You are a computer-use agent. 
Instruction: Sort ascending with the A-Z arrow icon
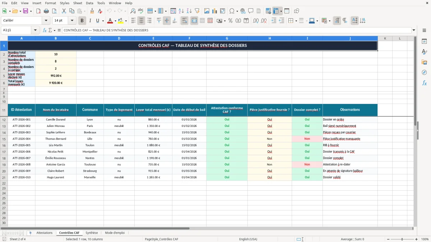(x=181, y=11)
